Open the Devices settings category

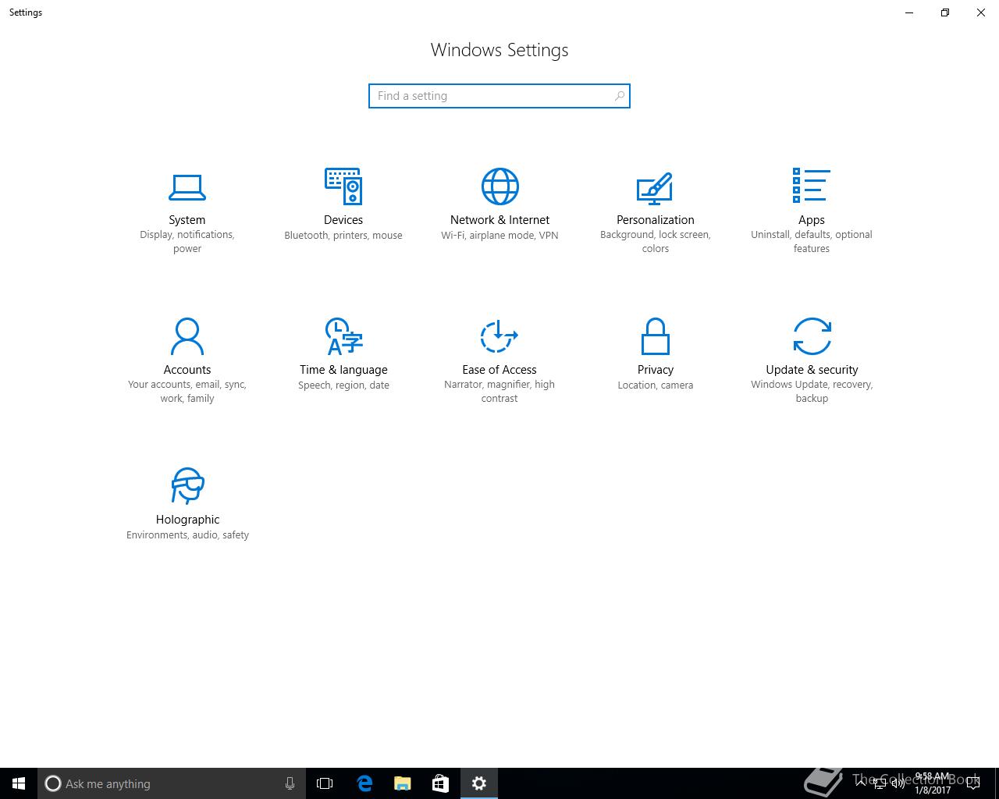click(343, 204)
